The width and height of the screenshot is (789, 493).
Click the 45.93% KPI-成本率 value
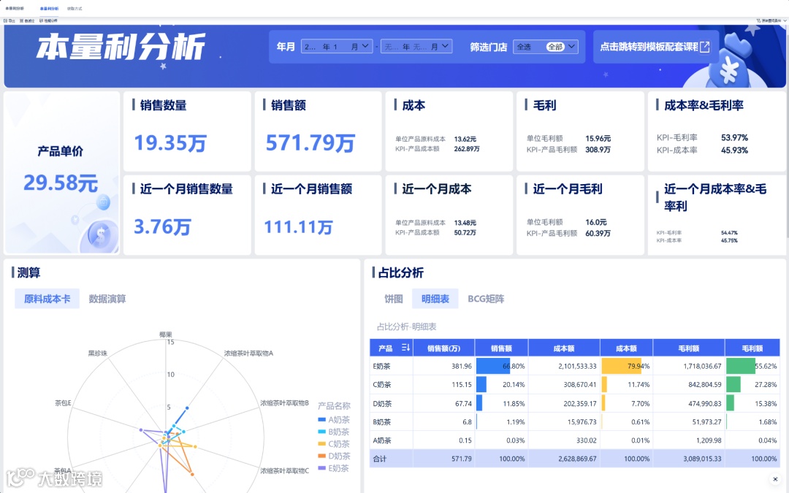(734, 150)
